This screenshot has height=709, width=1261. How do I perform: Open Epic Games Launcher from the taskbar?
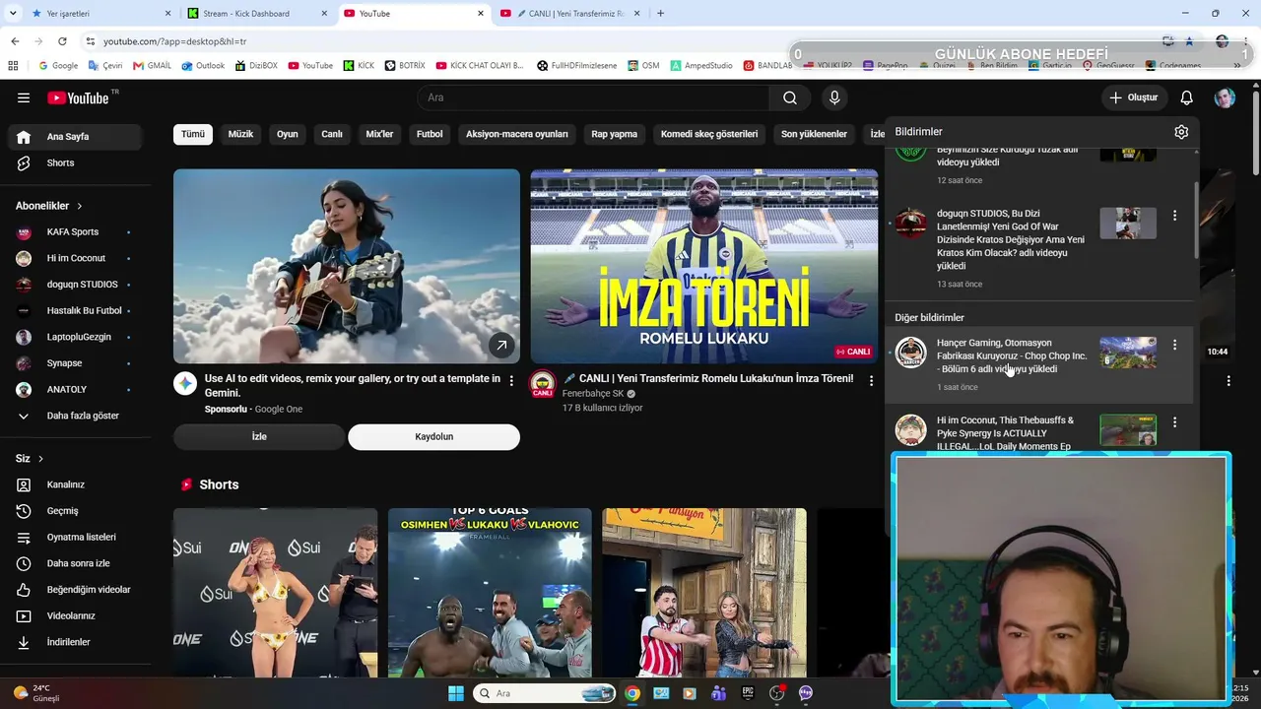[748, 693]
